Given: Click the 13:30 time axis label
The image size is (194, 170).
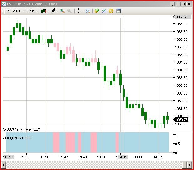Looking at the screenshot, I should [26, 157].
